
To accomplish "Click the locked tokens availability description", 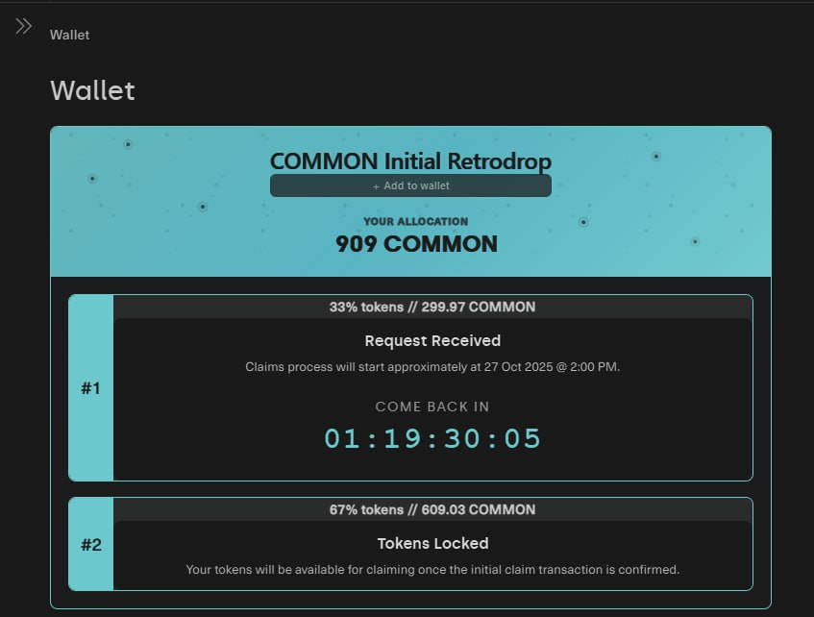I will point(432,569).
